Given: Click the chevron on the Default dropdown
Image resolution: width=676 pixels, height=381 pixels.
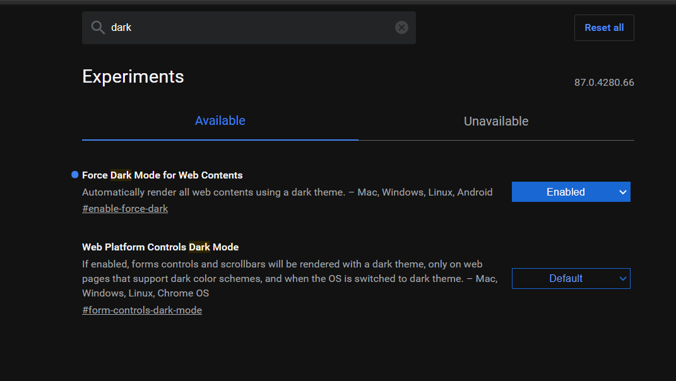Looking at the screenshot, I should click(x=622, y=278).
